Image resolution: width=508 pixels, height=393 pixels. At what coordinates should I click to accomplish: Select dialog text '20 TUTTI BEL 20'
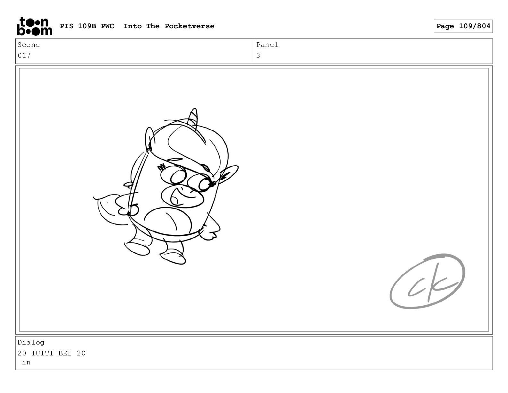tap(52, 353)
